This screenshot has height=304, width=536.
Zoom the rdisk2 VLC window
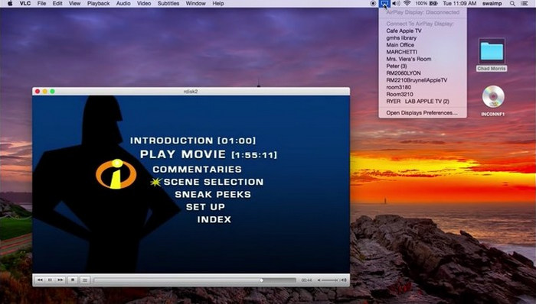(x=52, y=92)
